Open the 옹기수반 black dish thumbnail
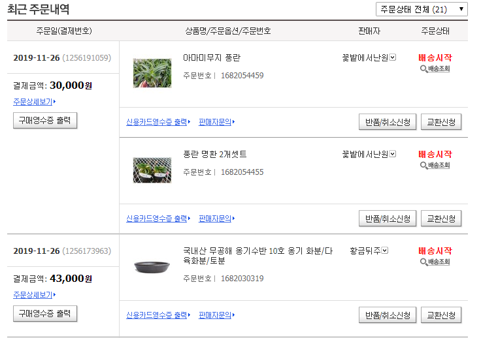Image resolution: width=481 pixels, height=338 pixels. (x=152, y=267)
